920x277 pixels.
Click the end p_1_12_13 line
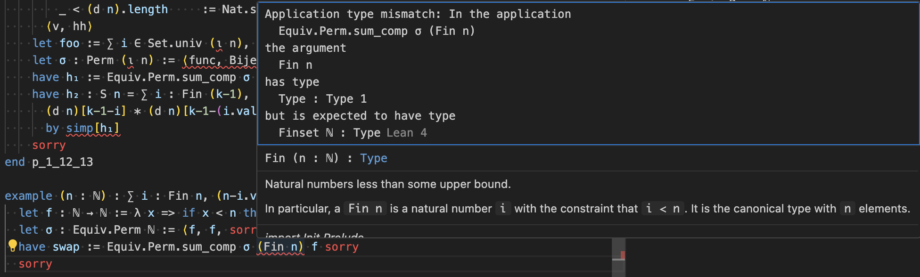point(49,162)
